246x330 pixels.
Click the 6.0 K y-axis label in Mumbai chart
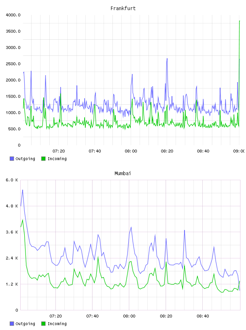point(12,180)
